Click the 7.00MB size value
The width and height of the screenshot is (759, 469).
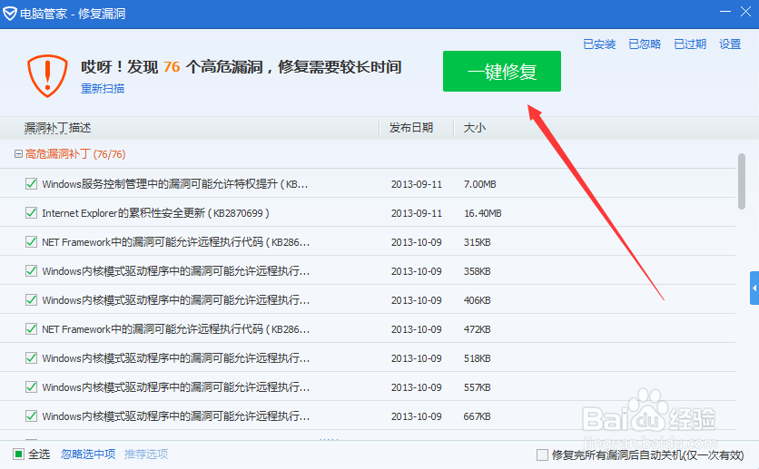coord(479,184)
